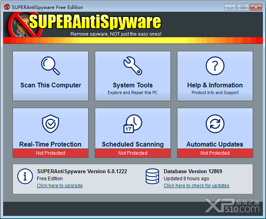This screenshot has width=266, height=219.
Task: Open Automatic Updates label
Action: [x=215, y=144]
